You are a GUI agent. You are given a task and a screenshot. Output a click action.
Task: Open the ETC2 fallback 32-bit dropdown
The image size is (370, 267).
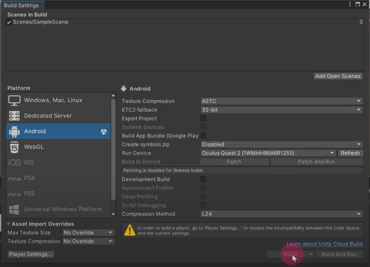tap(281, 110)
